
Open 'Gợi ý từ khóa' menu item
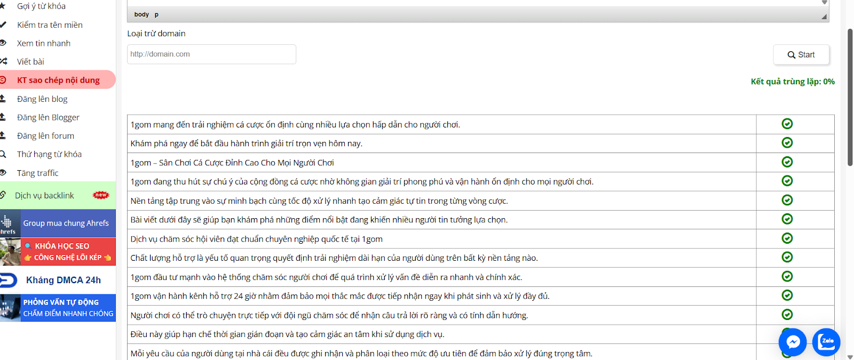tap(41, 6)
